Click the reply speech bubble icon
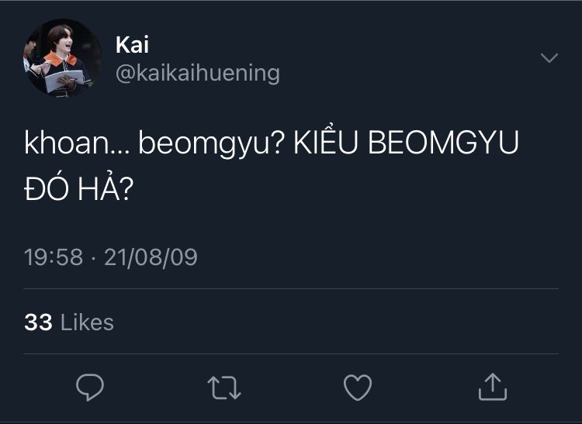582x424 pixels. (90, 387)
